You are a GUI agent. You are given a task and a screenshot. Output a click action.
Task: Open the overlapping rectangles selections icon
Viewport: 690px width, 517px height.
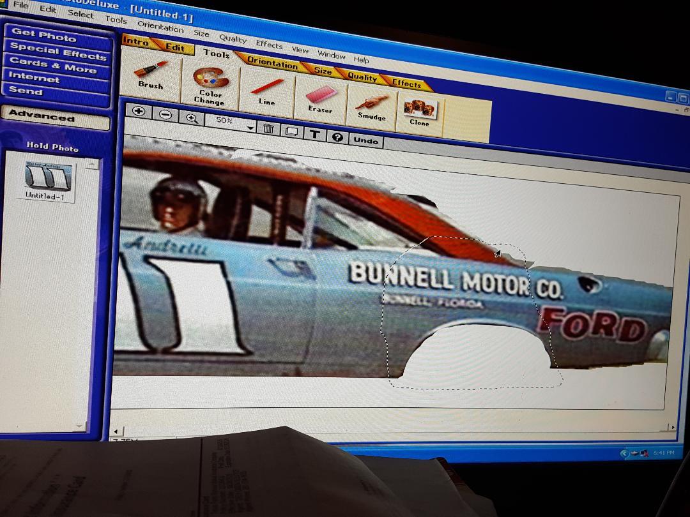292,131
